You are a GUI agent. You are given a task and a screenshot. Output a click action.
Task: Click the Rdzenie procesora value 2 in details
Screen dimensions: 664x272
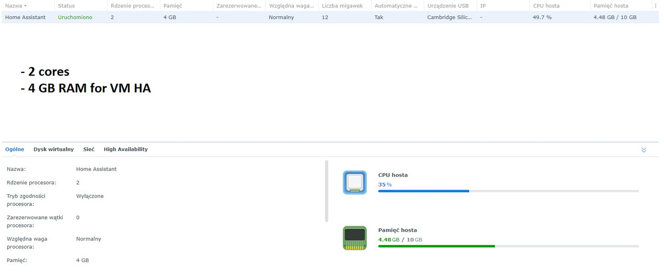point(78,182)
